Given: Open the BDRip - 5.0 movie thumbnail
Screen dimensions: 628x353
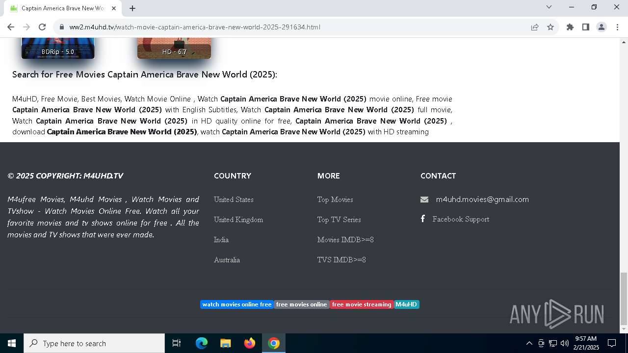Looking at the screenshot, I should (x=58, y=48).
